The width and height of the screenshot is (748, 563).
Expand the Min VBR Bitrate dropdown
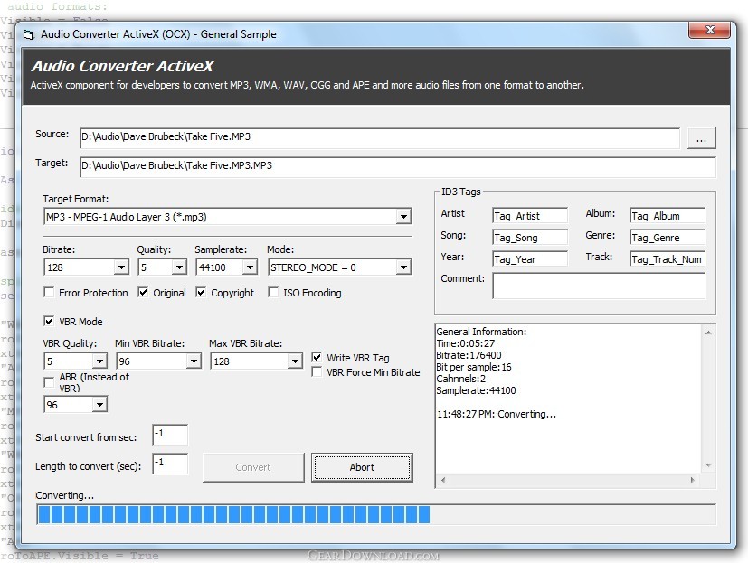tap(194, 361)
